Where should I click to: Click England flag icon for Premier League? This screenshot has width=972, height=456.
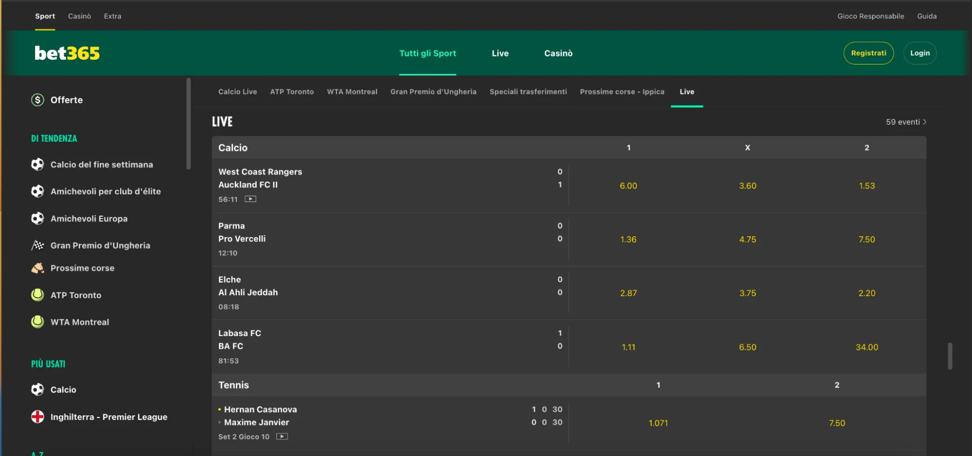[x=37, y=417]
